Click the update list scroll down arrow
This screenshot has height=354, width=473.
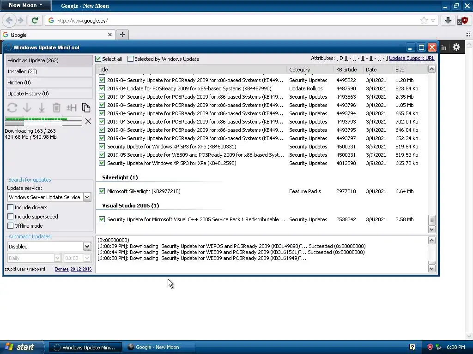(432, 230)
